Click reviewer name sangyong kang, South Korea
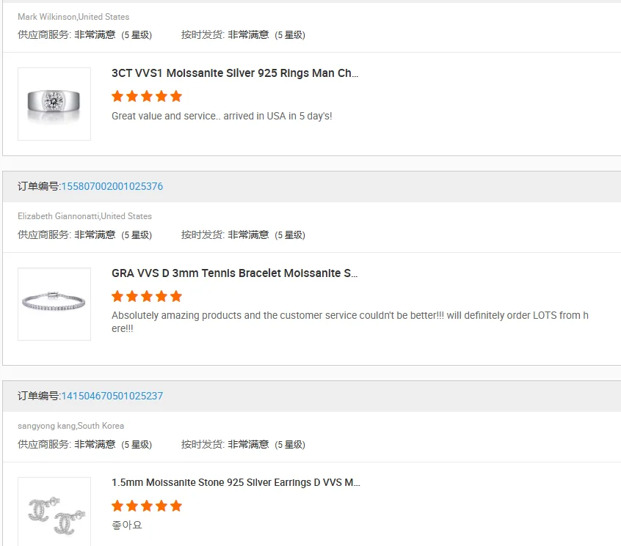The image size is (621, 546). pyautogui.click(x=71, y=426)
